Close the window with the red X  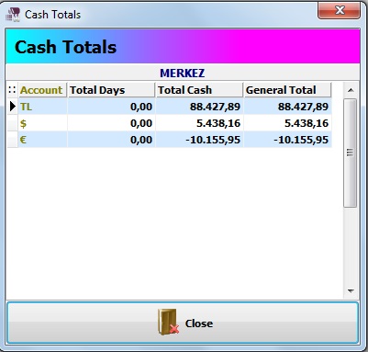pos(339,11)
